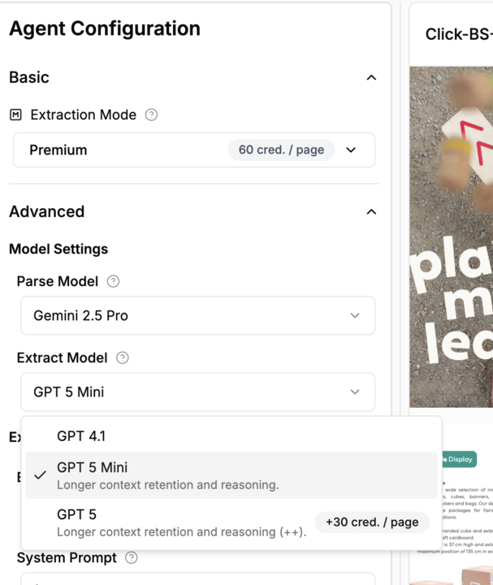Click the Click-BS document title
This screenshot has height=585, width=493.
(x=458, y=35)
